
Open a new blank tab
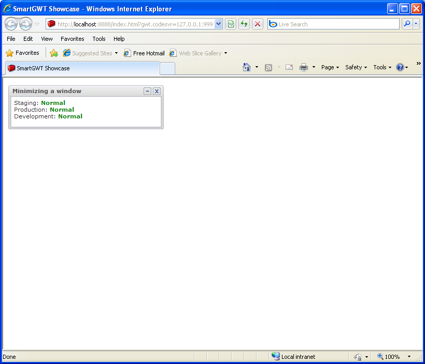(x=167, y=68)
